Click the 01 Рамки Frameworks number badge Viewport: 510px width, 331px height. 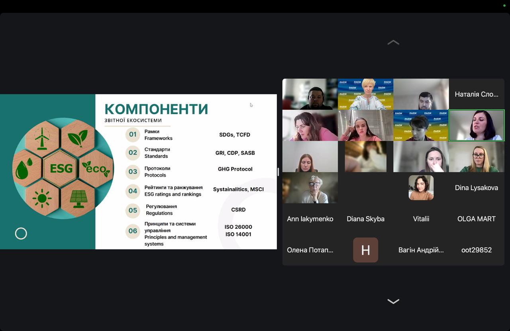click(133, 134)
